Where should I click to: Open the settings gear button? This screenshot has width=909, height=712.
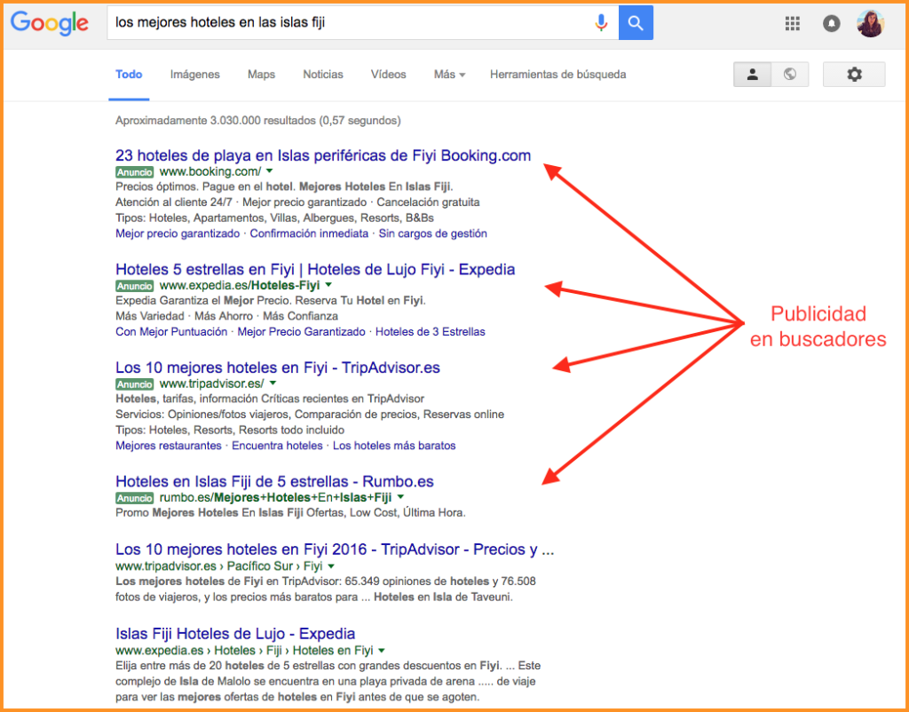(854, 75)
